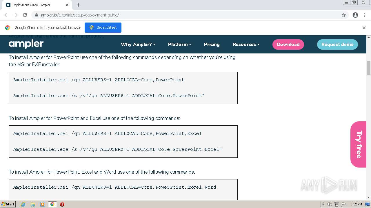Reload the current page
The width and height of the screenshot is (371, 208).
click(x=25, y=15)
